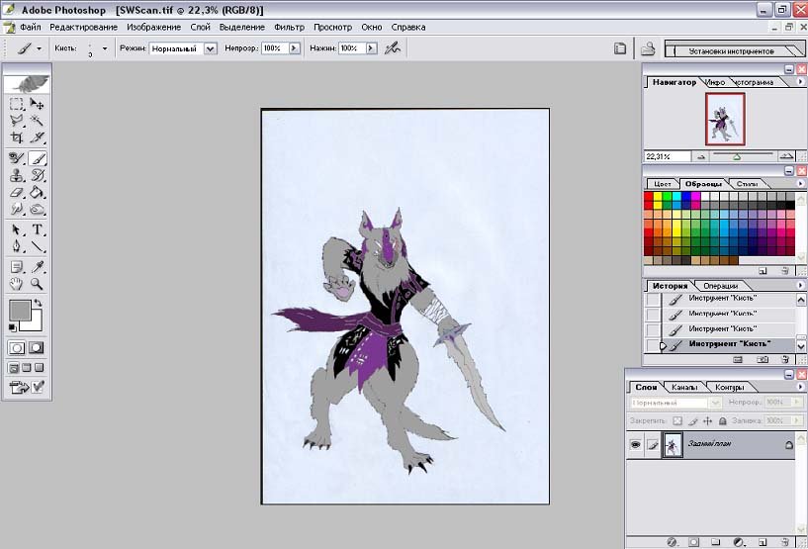Click the foreground color swatch
This screenshot has width=808, height=549.
click(x=19, y=311)
